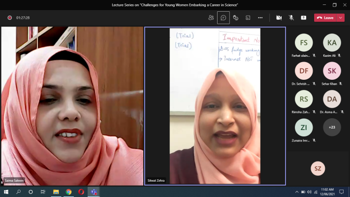350x197 pixels.
Task: Show hidden system tray icons
Action: click(297, 192)
